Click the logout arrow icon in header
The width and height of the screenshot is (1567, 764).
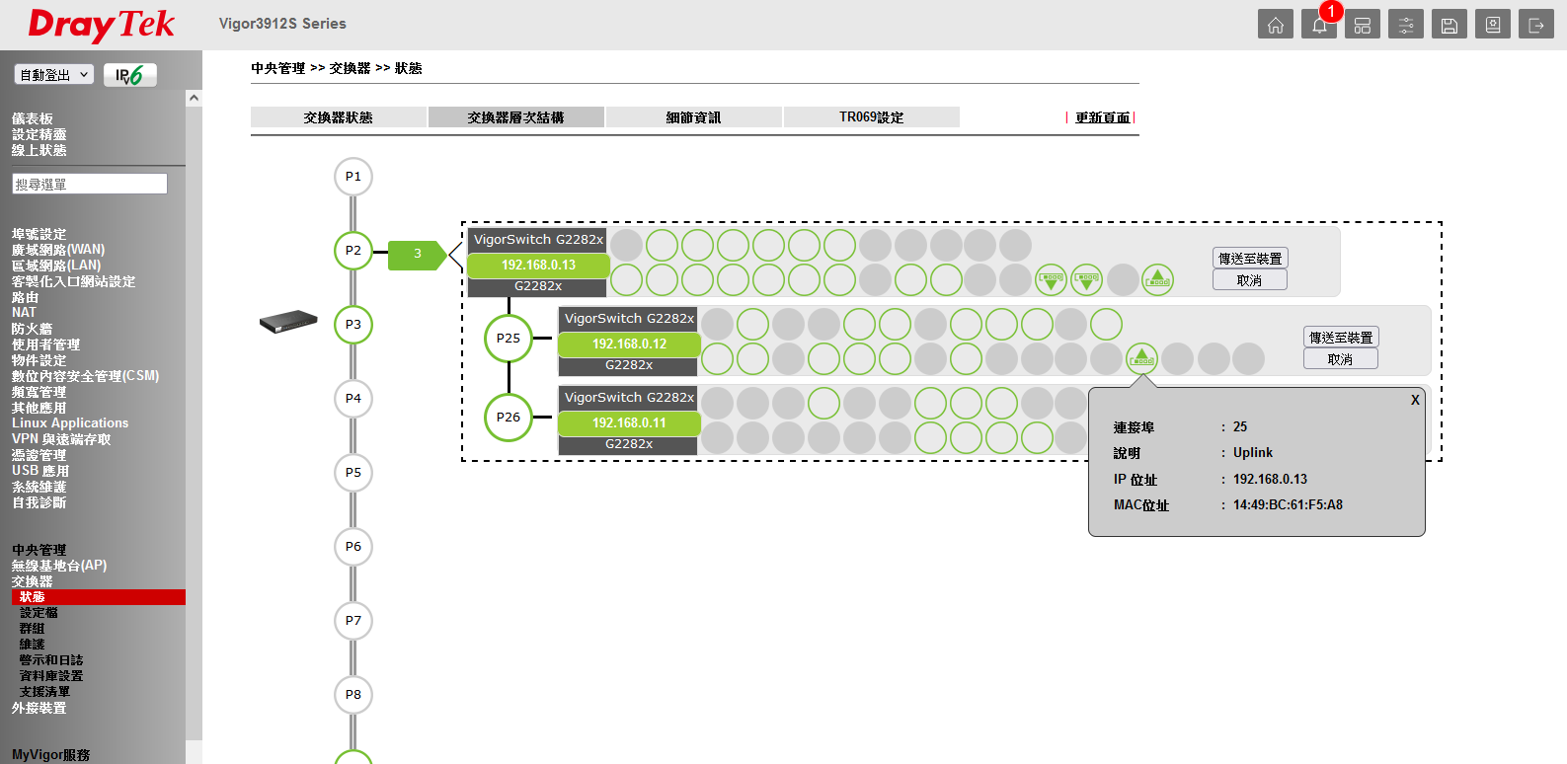coord(1535,25)
